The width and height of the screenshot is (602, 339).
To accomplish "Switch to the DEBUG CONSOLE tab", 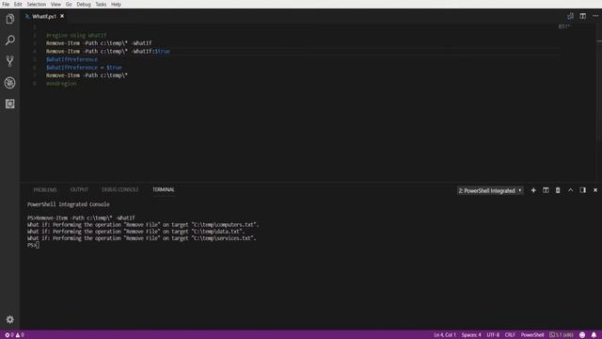I will tap(120, 190).
